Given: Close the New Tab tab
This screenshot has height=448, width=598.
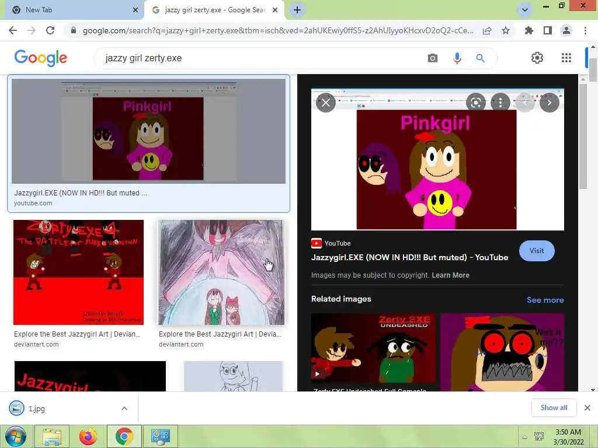Looking at the screenshot, I should coord(135,10).
